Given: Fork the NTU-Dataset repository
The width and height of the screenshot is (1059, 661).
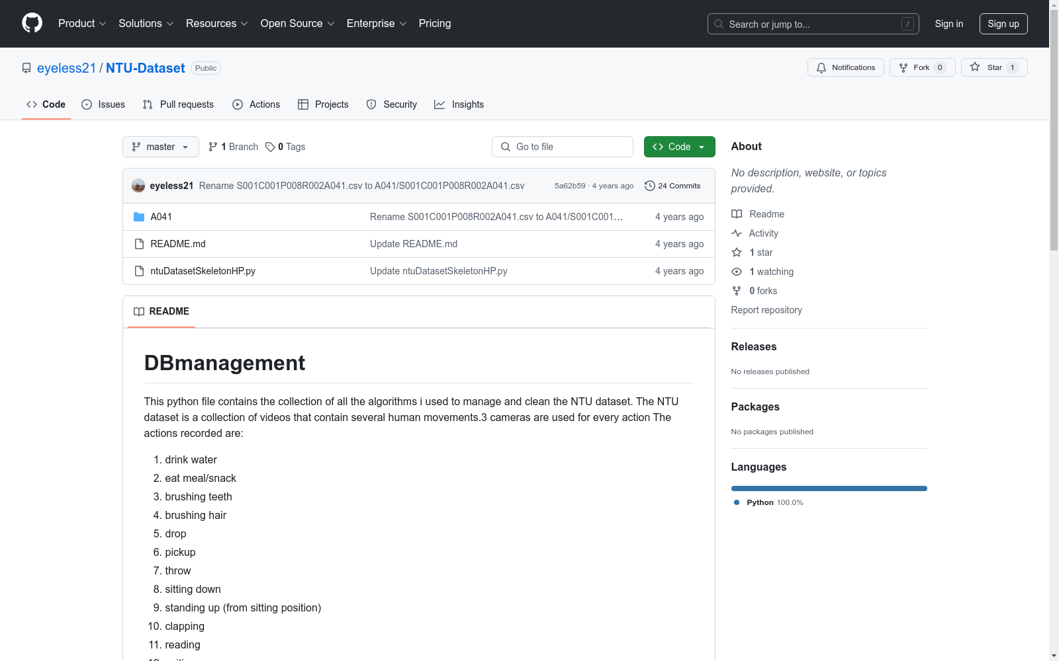Looking at the screenshot, I should click(x=923, y=67).
